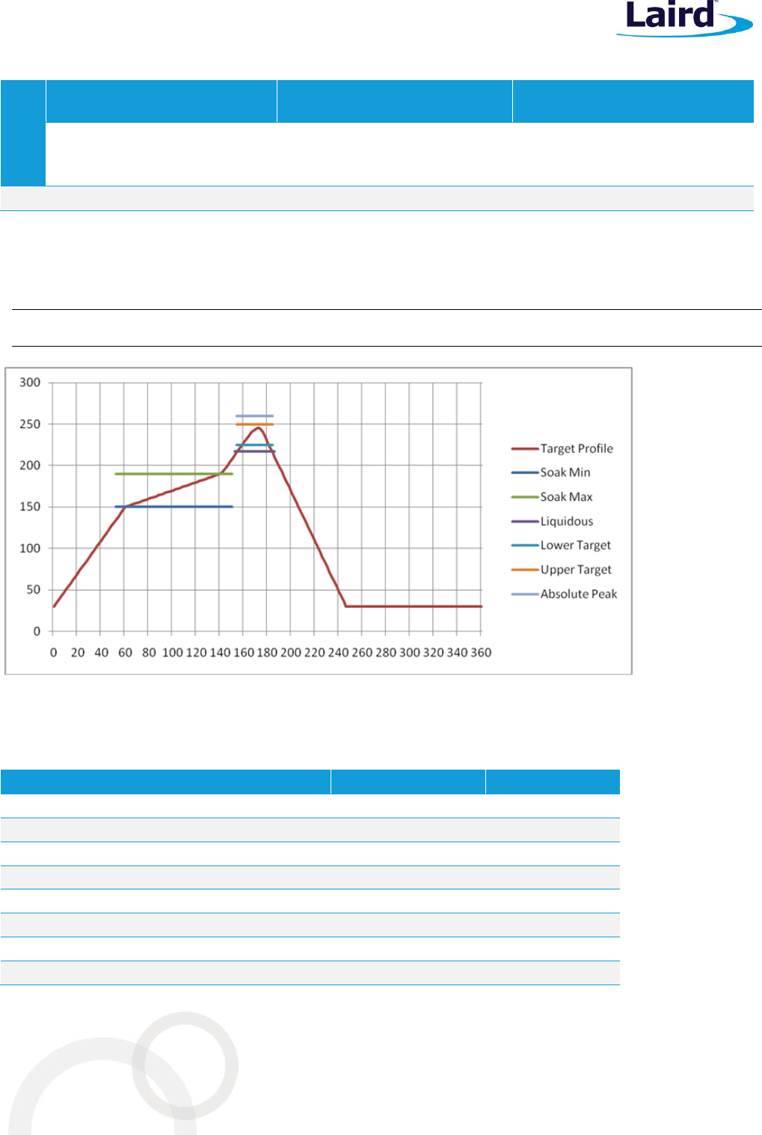
Task: Click the orange Upper Target legend marker
Action: (x=525, y=570)
